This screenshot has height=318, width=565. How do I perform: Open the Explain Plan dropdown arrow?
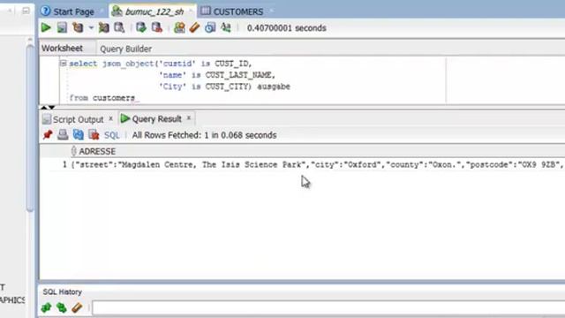91,27
